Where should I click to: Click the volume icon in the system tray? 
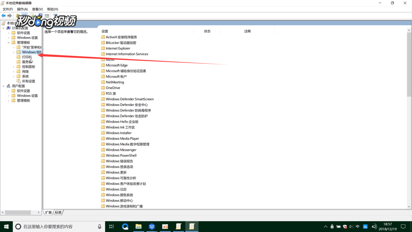coord(351,227)
